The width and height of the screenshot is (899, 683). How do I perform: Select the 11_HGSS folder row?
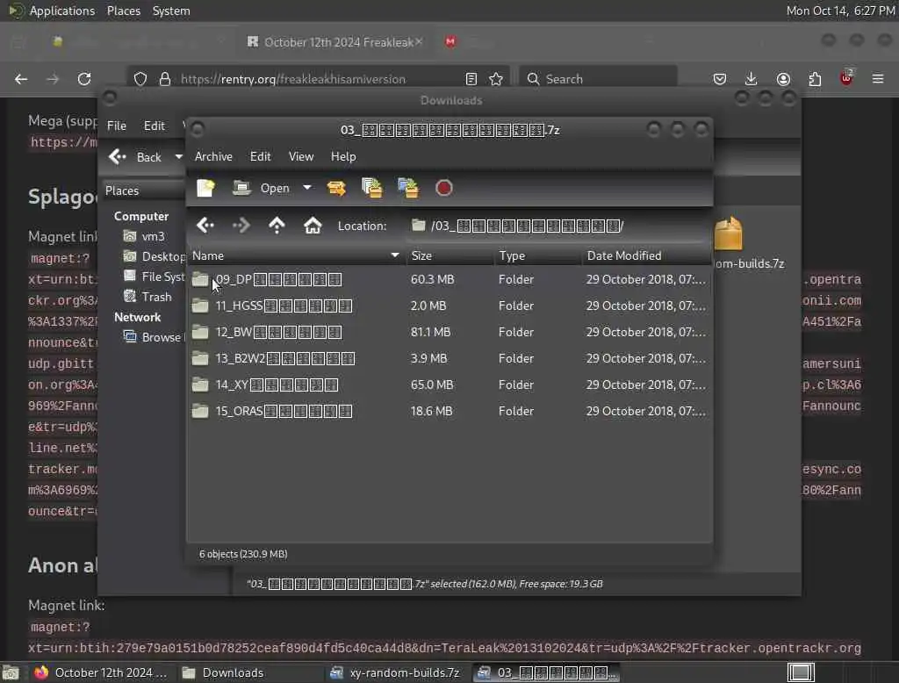coord(449,306)
